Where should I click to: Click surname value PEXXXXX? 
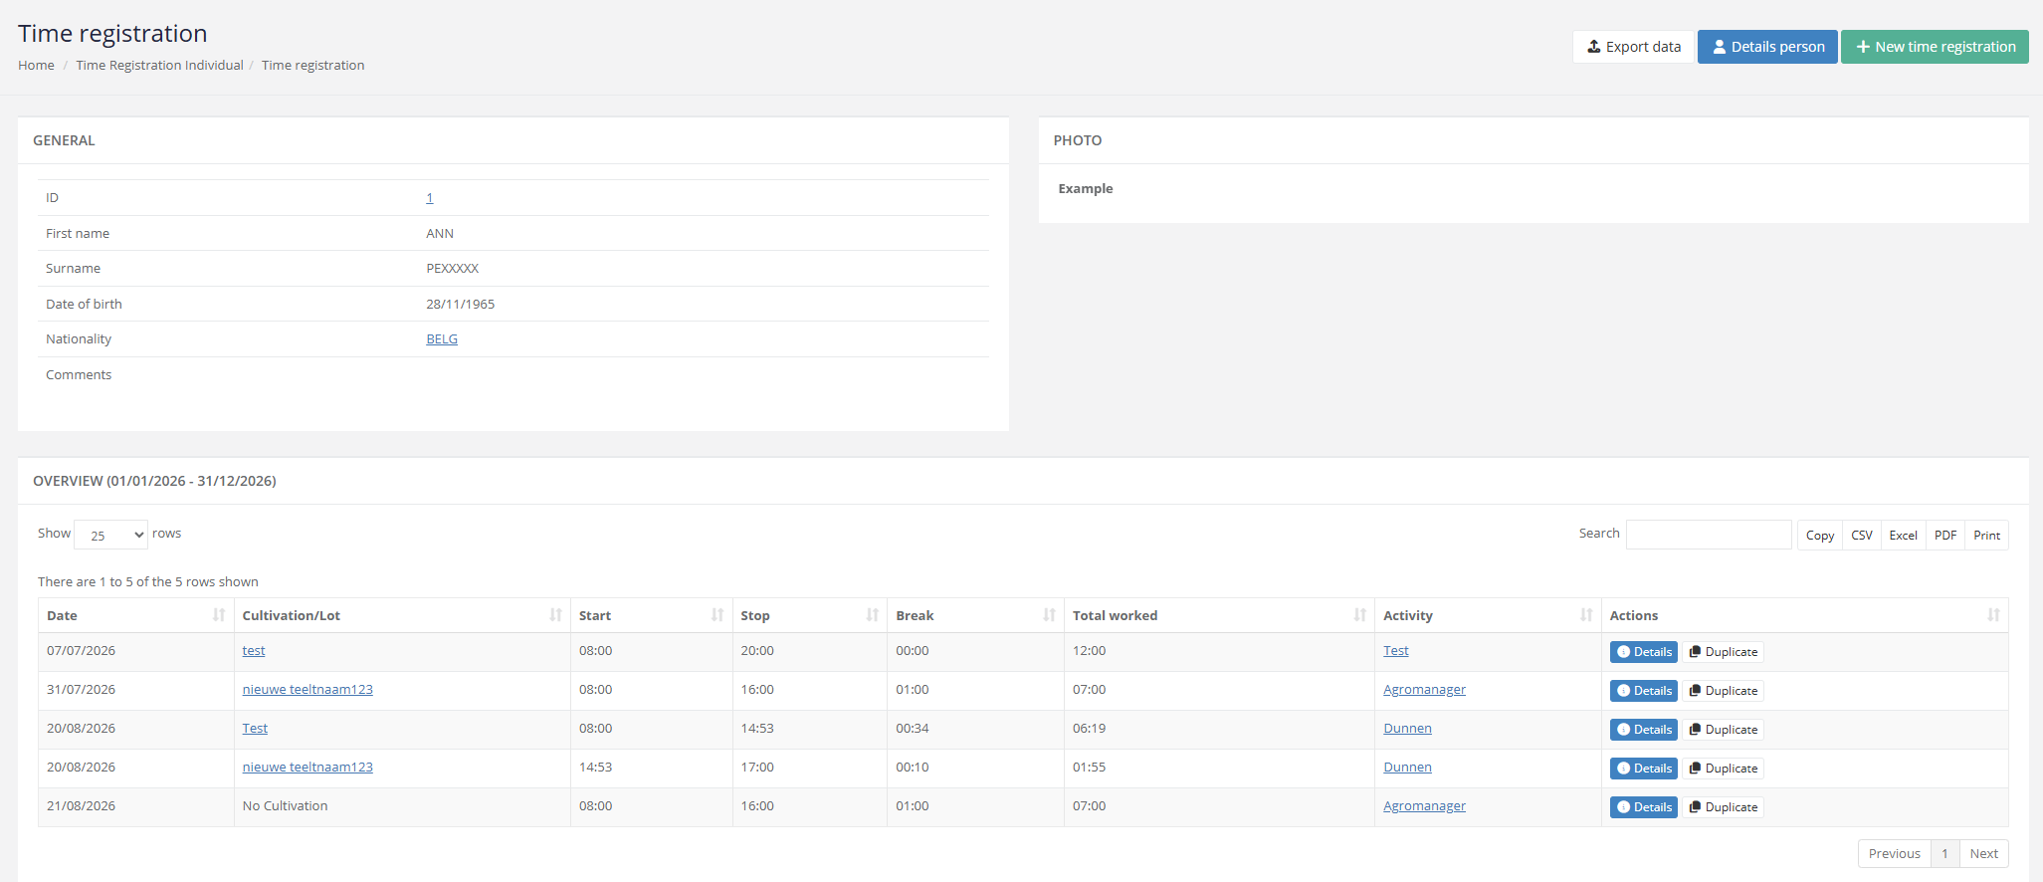[452, 268]
